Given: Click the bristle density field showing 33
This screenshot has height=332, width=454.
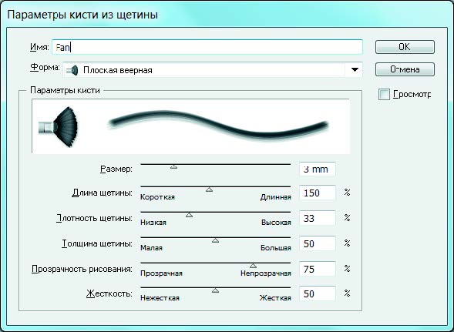Looking at the screenshot, I should [318, 218].
